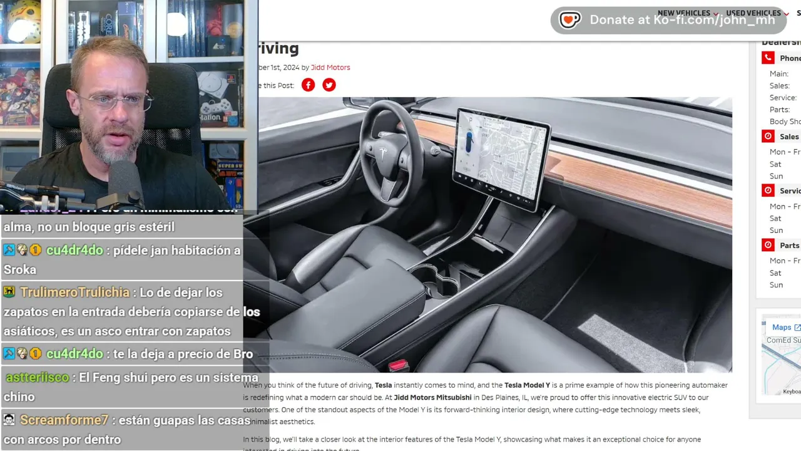This screenshot has height=451, width=801.
Task: Click username astteriisco in chat
Action: pos(38,378)
